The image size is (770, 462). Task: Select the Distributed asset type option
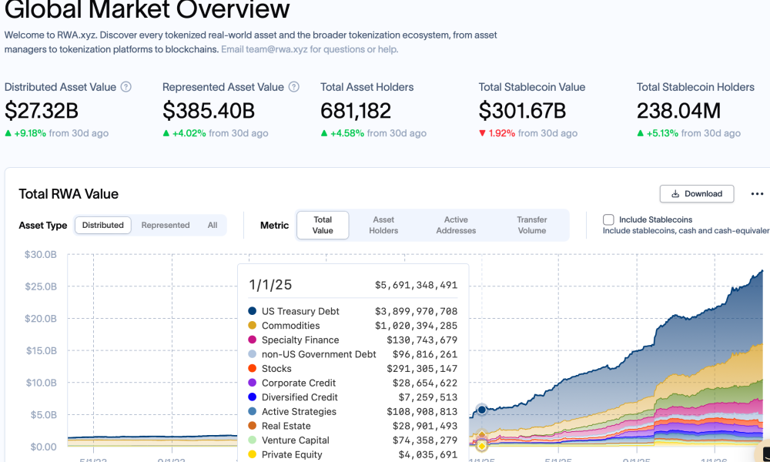click(x=103, y=226)
